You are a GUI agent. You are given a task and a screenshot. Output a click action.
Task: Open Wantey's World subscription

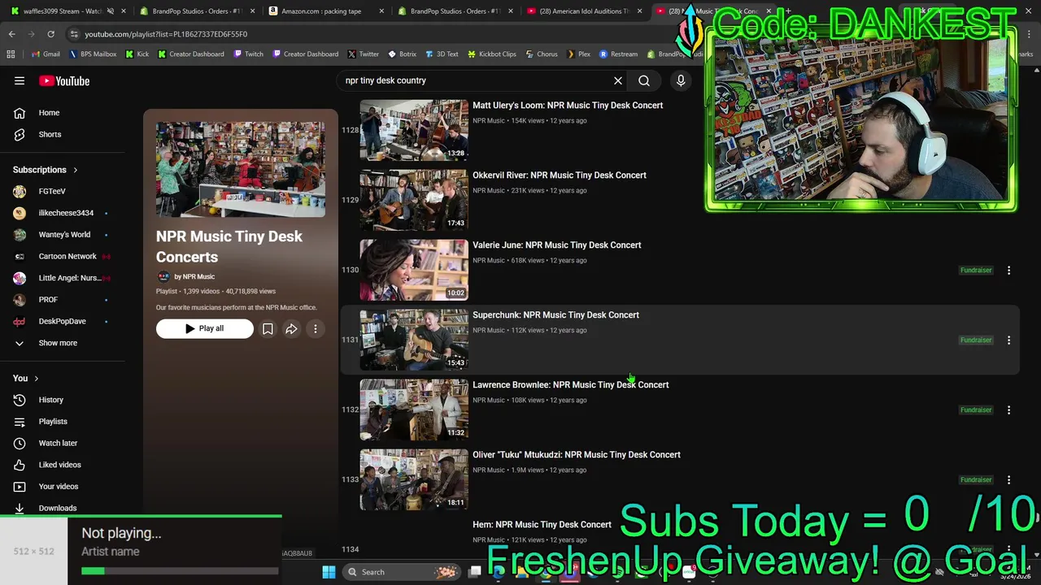click(63, 235)
